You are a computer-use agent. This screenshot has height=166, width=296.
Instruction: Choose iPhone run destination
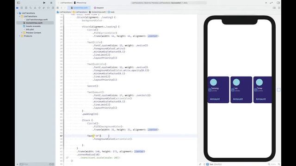coord(80,3)
